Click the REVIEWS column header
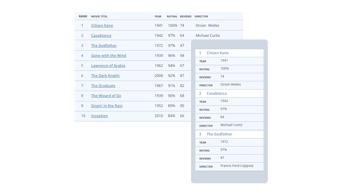Viewport: 342px width, 195px height. [185, 16]
